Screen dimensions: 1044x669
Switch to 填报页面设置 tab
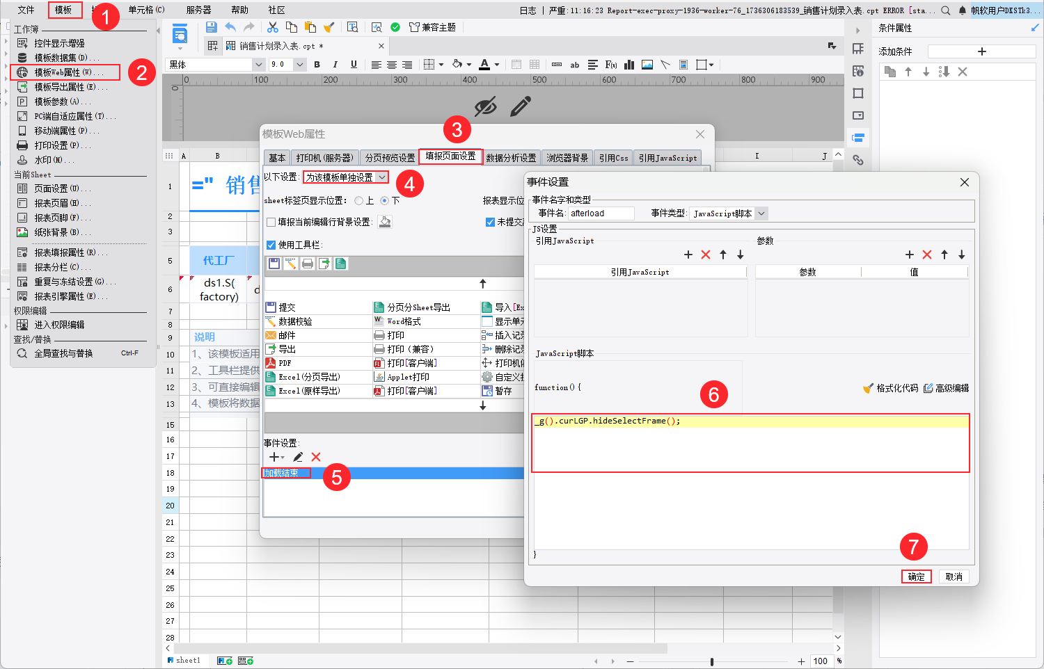point(450,156)
